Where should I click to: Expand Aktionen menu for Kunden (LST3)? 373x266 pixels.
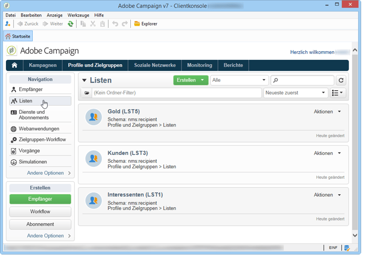click(327, 153)
